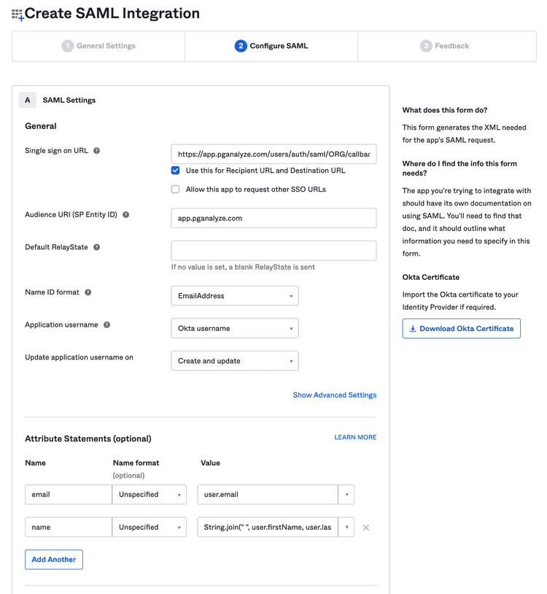Image resolution: width=547 pixels, height=594 pixels.
Task: Open Update application username on dropdown
Action: point(235,361)
